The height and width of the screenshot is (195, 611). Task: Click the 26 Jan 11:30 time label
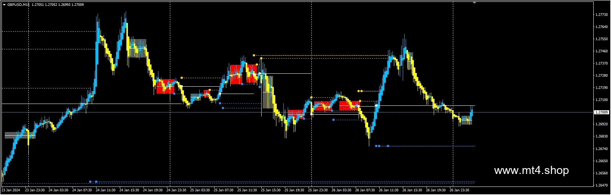pyautogui.click(x=389, y=191)
